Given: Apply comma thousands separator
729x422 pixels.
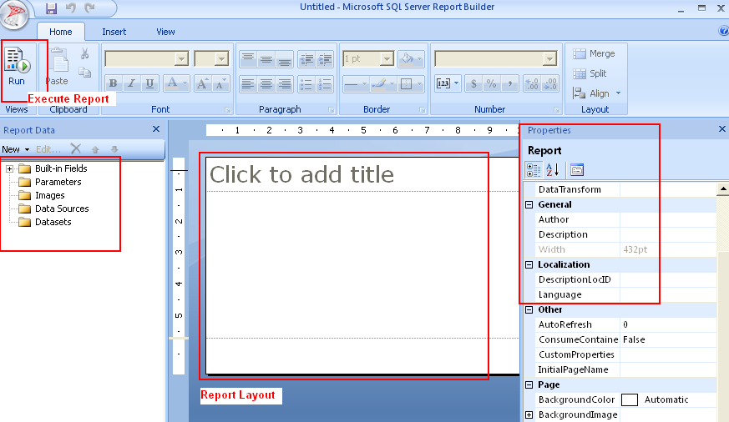Looking at the screenshot, I should (509, 83).
